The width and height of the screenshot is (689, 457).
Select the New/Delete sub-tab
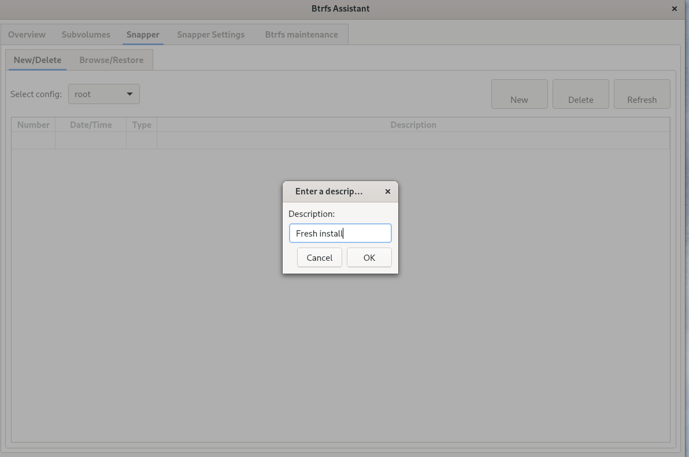click(38, 60)
